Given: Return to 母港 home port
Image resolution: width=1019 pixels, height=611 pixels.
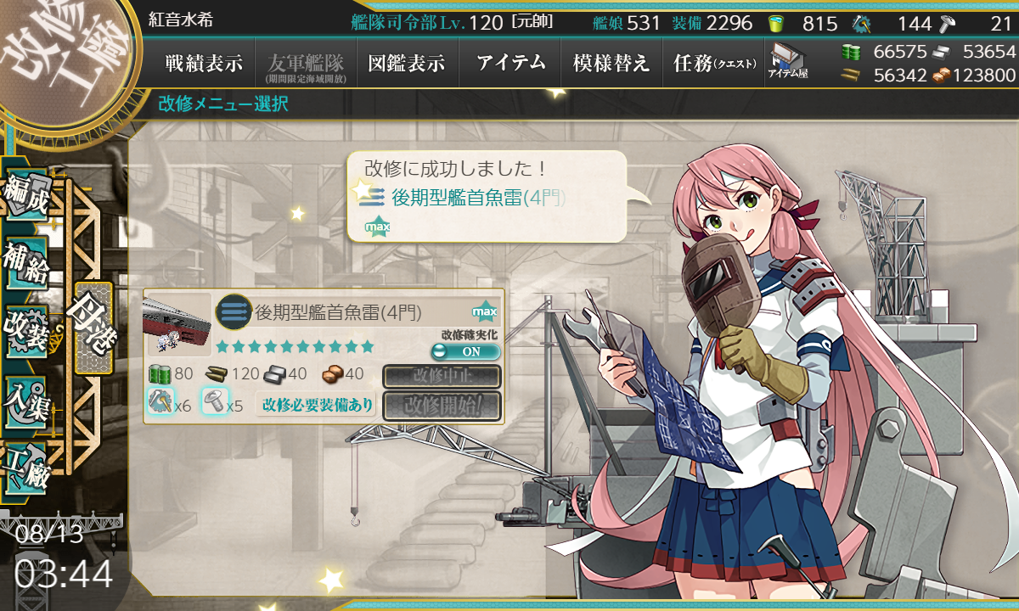Looking at the screenshot, I should pos(92,328).
